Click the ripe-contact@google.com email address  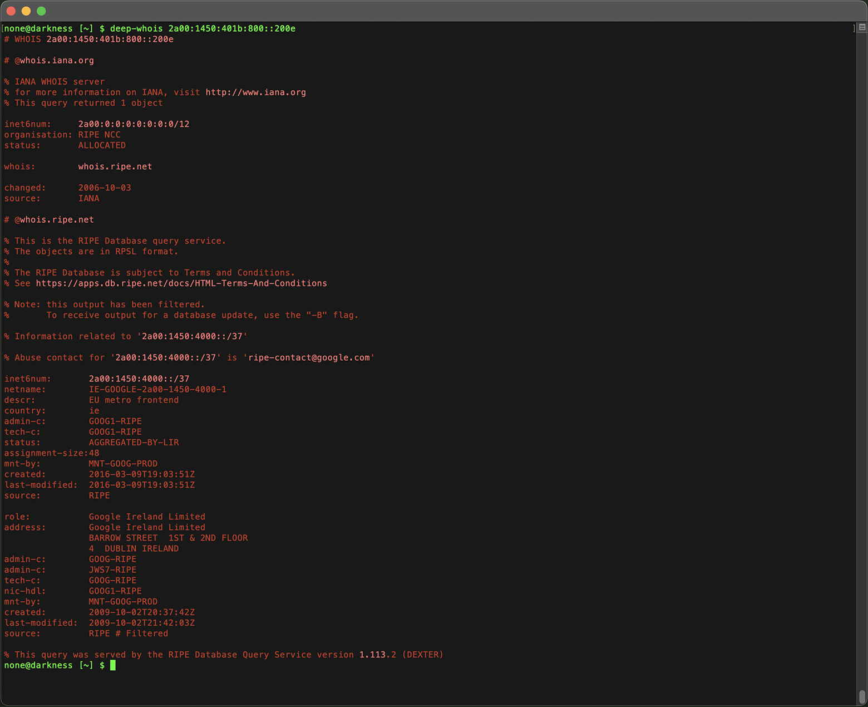pos(308,357)
